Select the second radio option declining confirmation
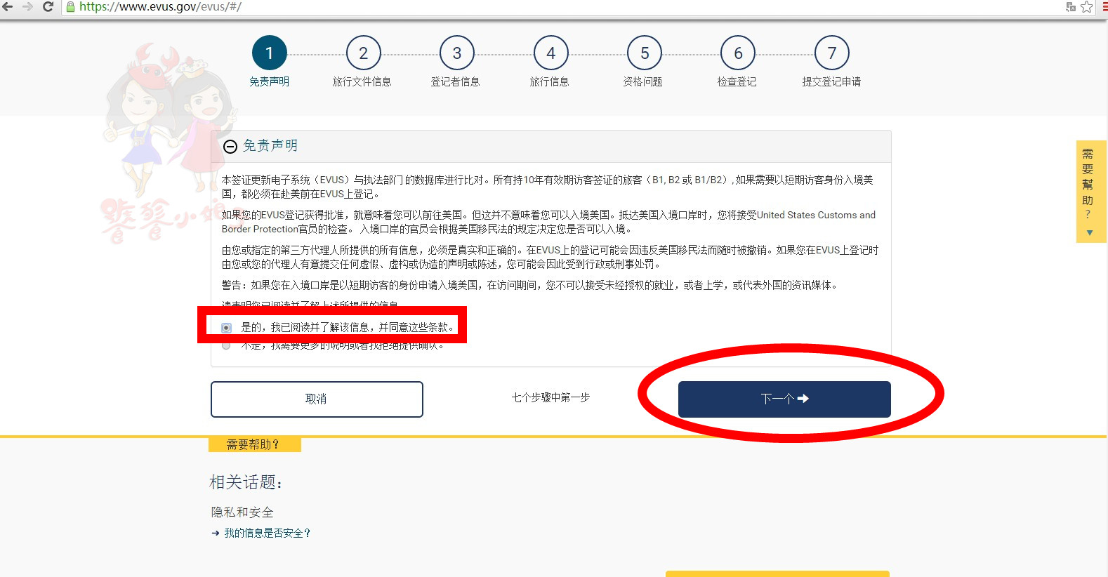The height and width of the screenshot is (577, 1108). [226, 345]
